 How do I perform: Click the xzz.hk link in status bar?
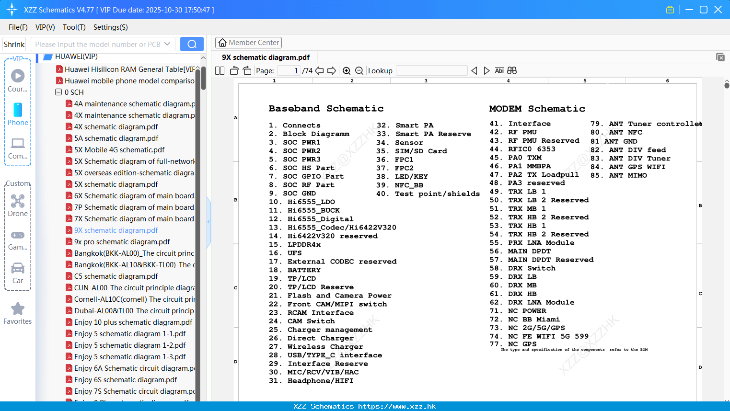397,406
